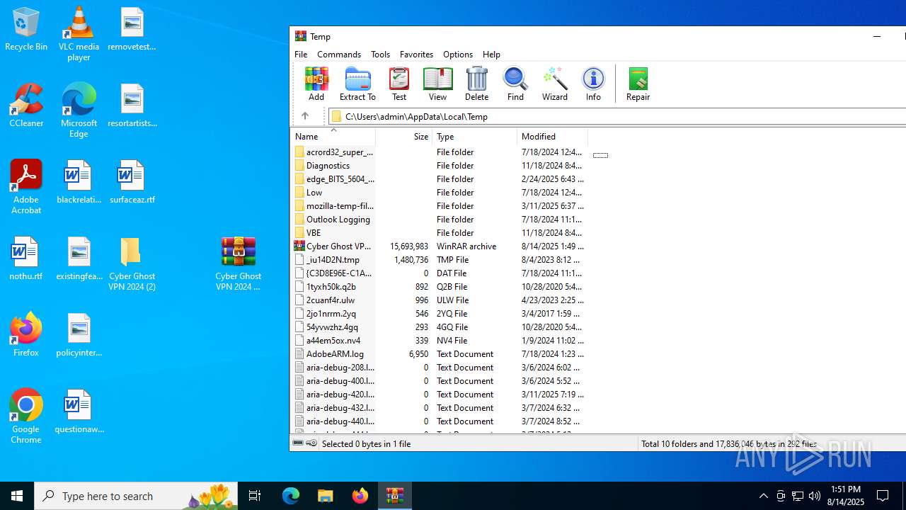
Task: Click drive icon in WinRAR status bar
Action: click(298, 443)
